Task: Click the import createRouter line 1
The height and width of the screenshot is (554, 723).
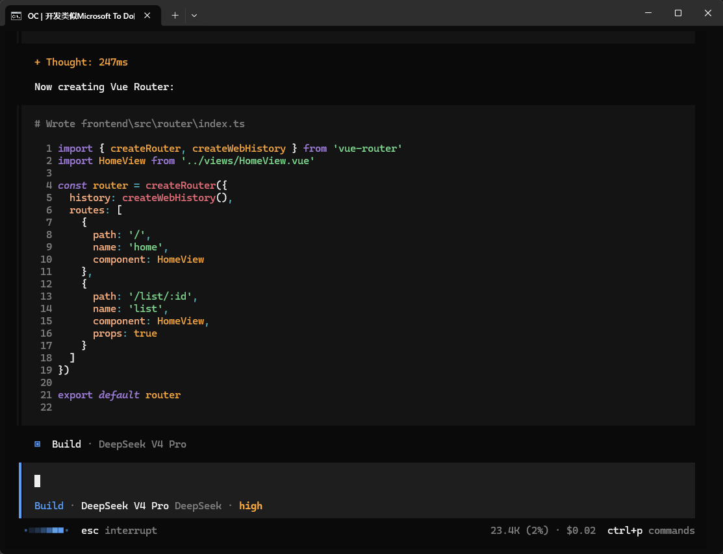Action: 230,149
